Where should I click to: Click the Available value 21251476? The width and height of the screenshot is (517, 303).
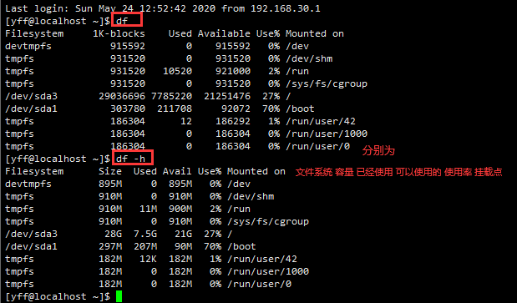[227, 96]
